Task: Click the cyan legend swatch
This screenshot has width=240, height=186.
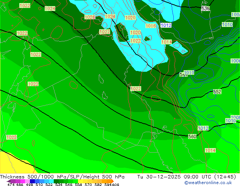Action: tap(51, 181)
